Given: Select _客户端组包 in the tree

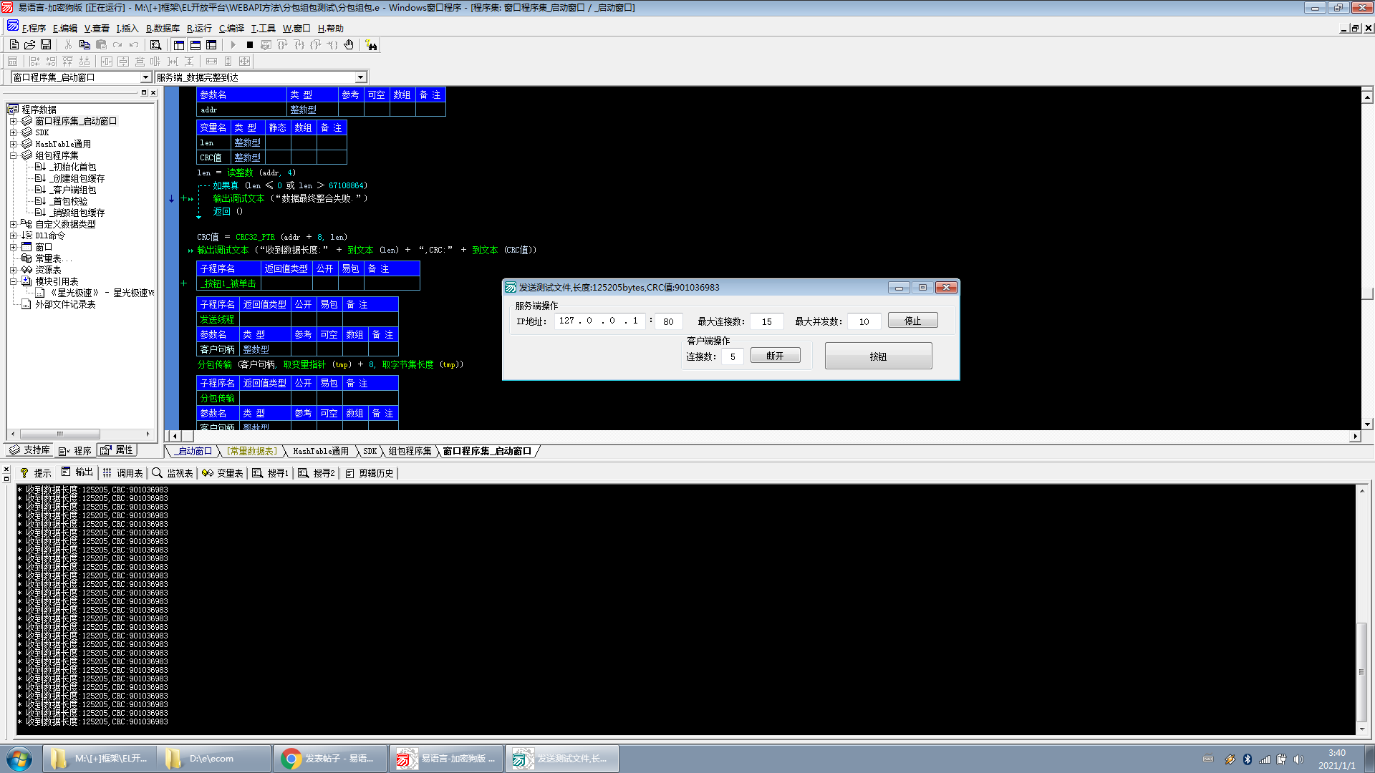Looking at the screenshot, I should pos(74,190).
